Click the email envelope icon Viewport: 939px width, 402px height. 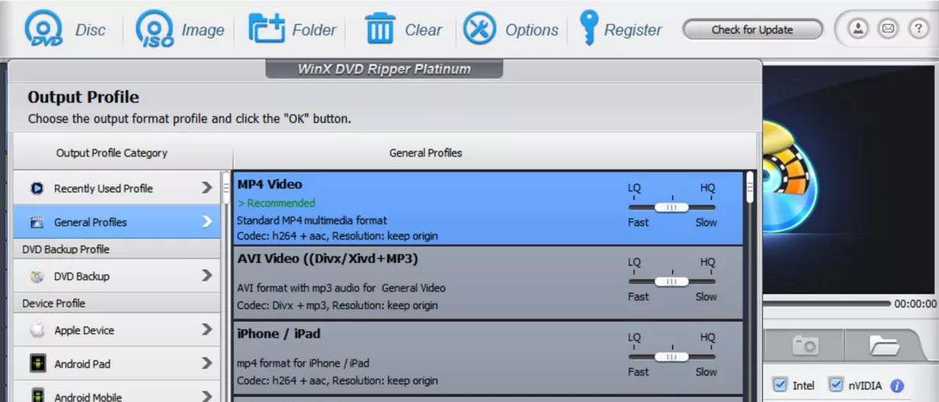tap(887, 30)
